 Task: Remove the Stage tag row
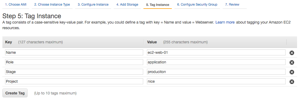[292, 72]
